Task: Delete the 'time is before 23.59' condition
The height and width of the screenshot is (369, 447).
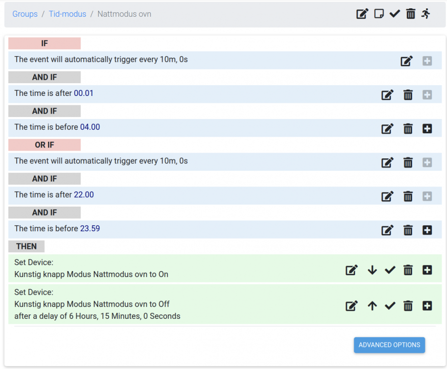Action: 408,230
